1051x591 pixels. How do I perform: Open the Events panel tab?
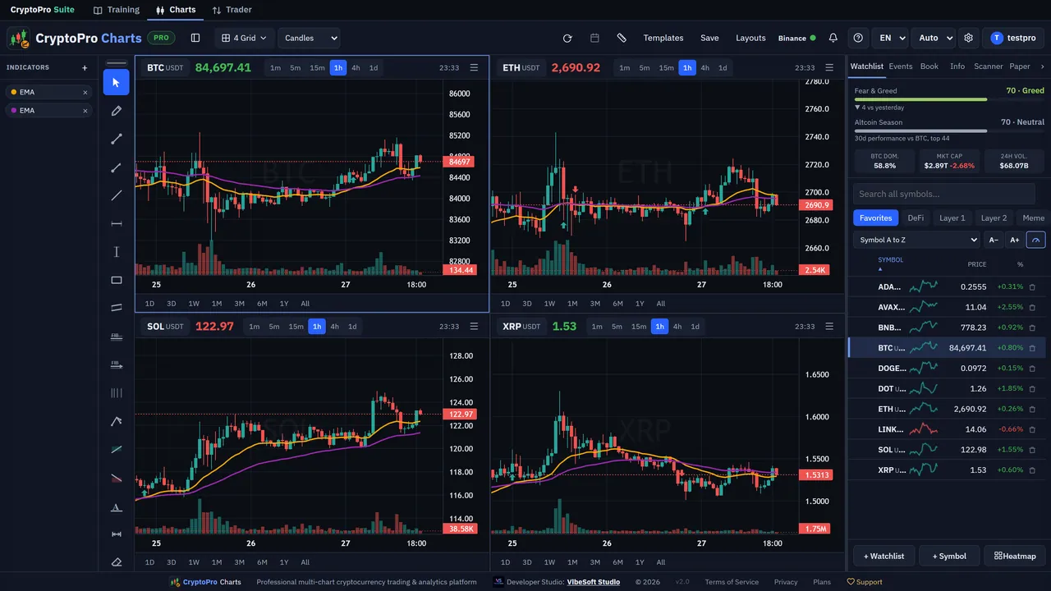[901, 66]
